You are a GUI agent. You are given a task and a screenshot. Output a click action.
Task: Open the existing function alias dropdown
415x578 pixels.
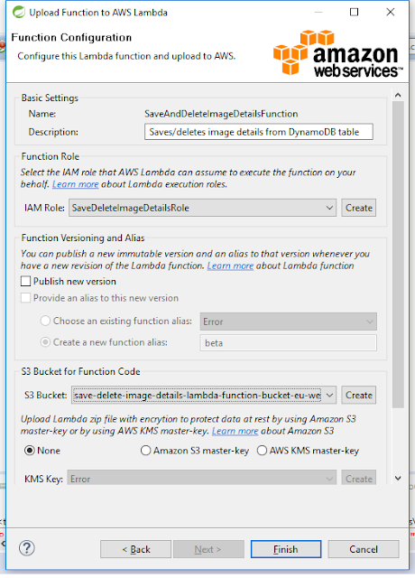289,322
